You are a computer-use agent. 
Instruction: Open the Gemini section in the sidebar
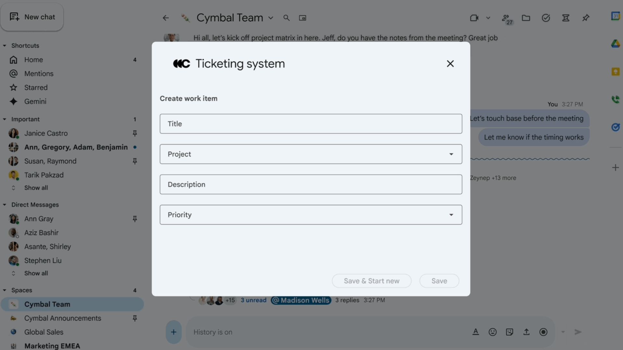point(35,101)
